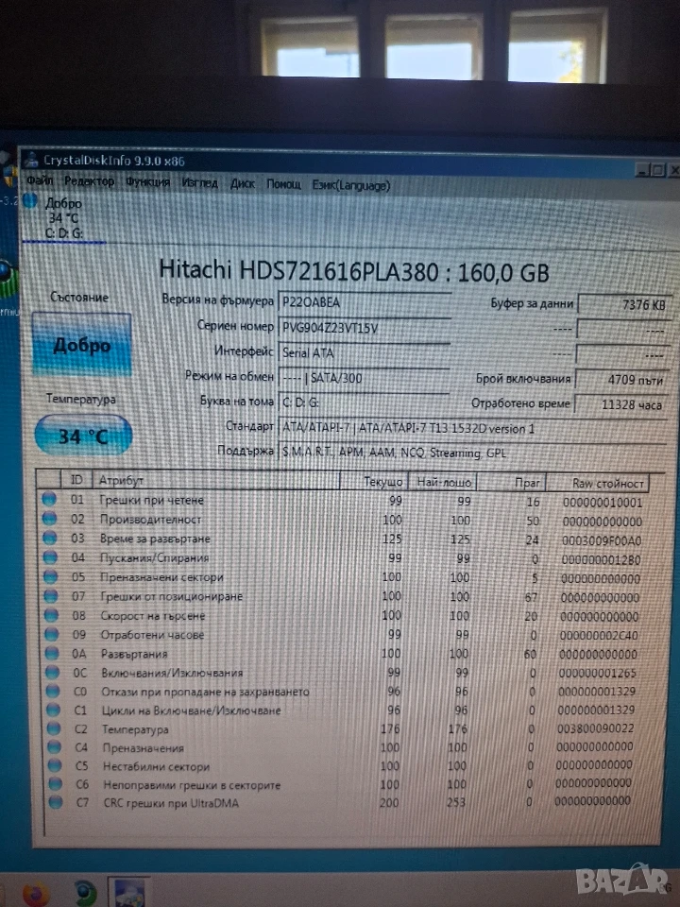Click the power-on hours field 11328 часа
Screen dimensions: 680x907
click(x=620, y=404)
